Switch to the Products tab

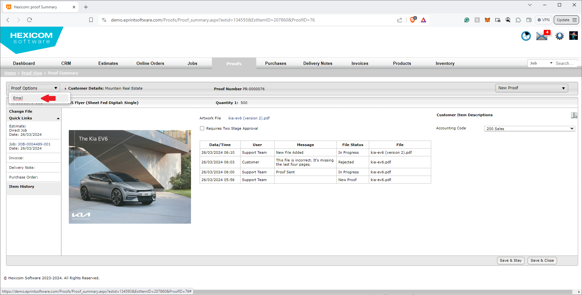402,64
